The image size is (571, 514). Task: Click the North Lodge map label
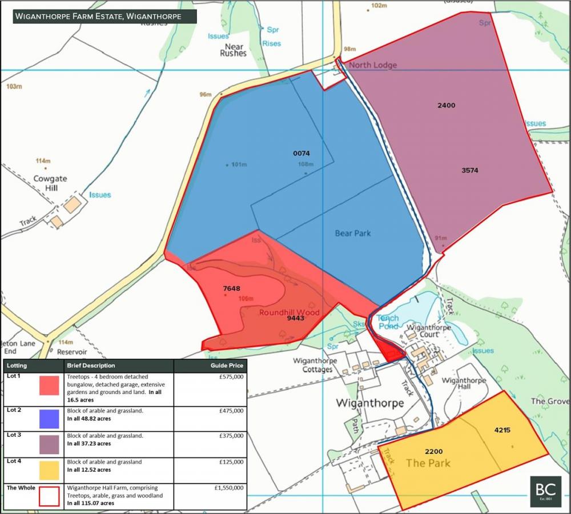[373, 65]
